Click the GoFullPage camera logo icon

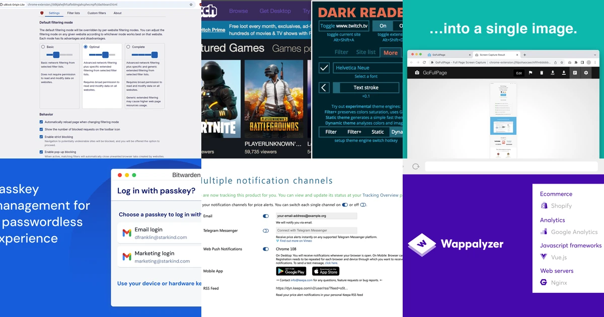[417, 72]
